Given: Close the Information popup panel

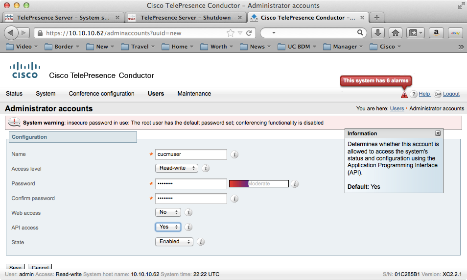Looking at the screenshot, I should pyautogui.click(x=438, y=133).
